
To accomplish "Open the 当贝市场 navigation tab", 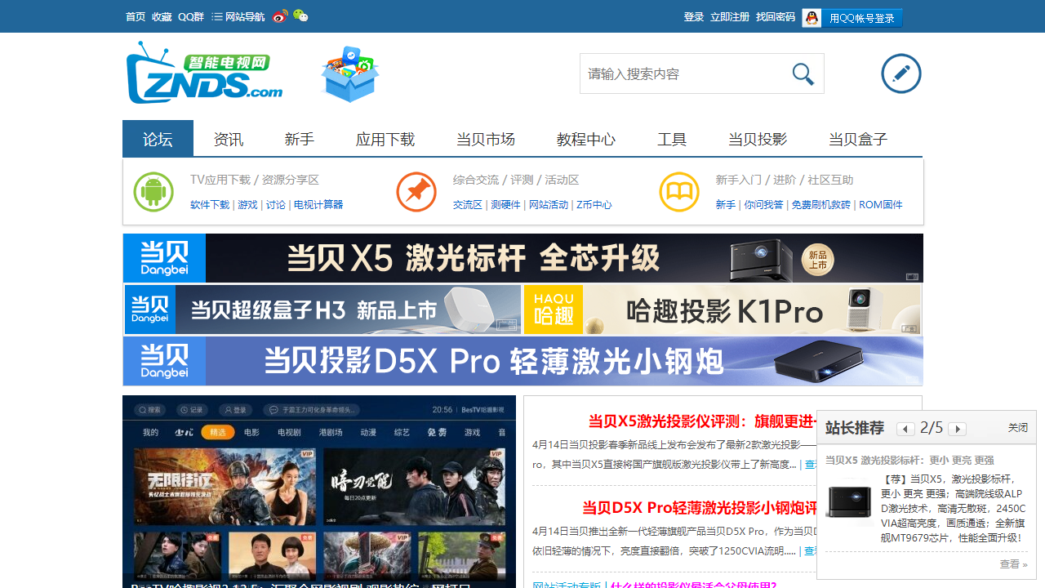I will pos(486,139).
